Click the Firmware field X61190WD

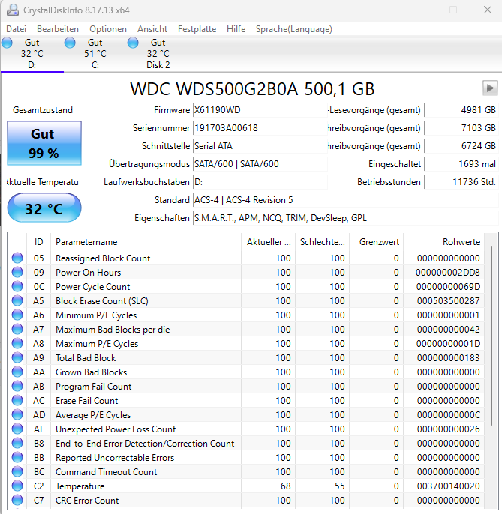pos(260,110)
